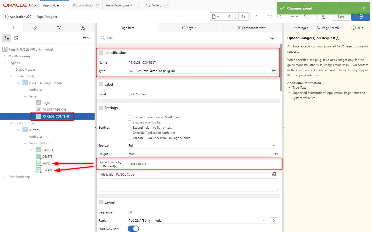Open the Processing tab icon in left pane
The height and width of the screenshot is (232, 372).
(x=59, y=28)
